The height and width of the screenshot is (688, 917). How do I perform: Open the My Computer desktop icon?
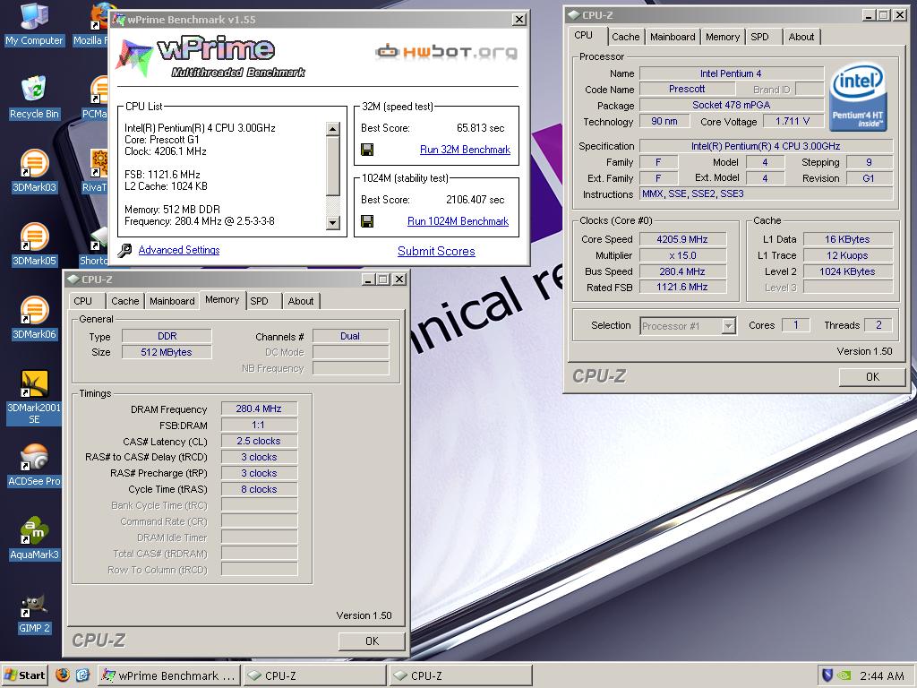pyautogui.click(x=34, y=23)
